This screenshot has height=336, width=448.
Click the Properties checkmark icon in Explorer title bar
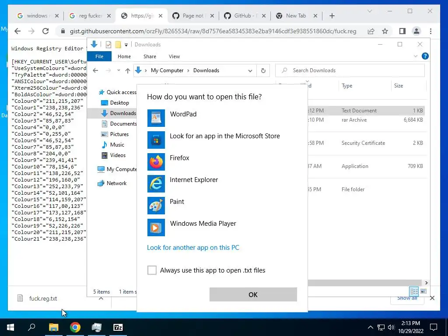[x=108, y=45]
